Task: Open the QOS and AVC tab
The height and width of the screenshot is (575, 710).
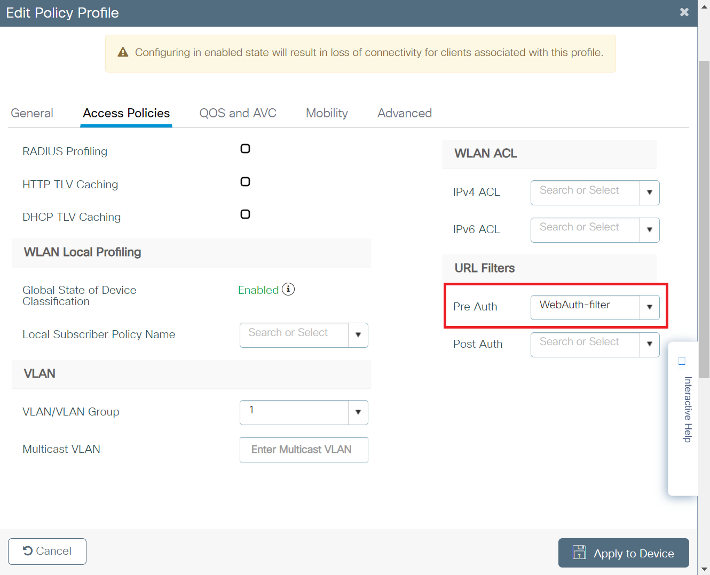Action: (x=238, y=113)
